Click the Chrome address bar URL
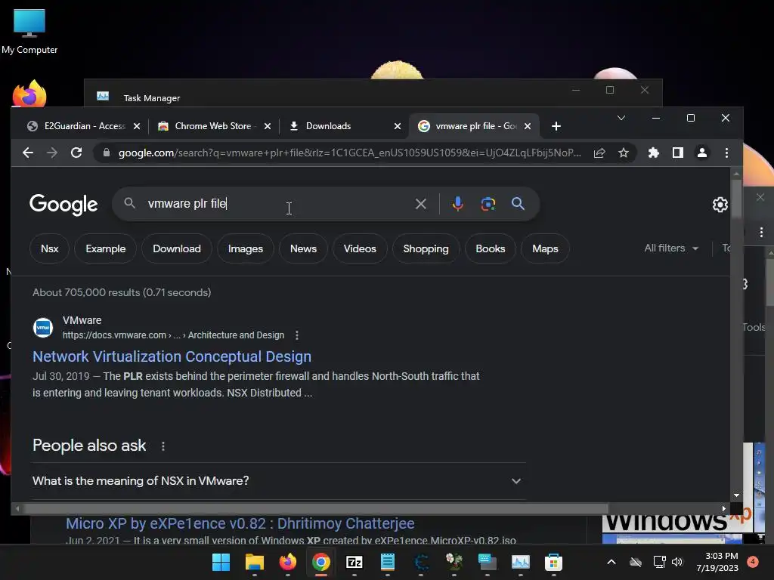This screenshot has width=774, height=580. click(349, 153)
